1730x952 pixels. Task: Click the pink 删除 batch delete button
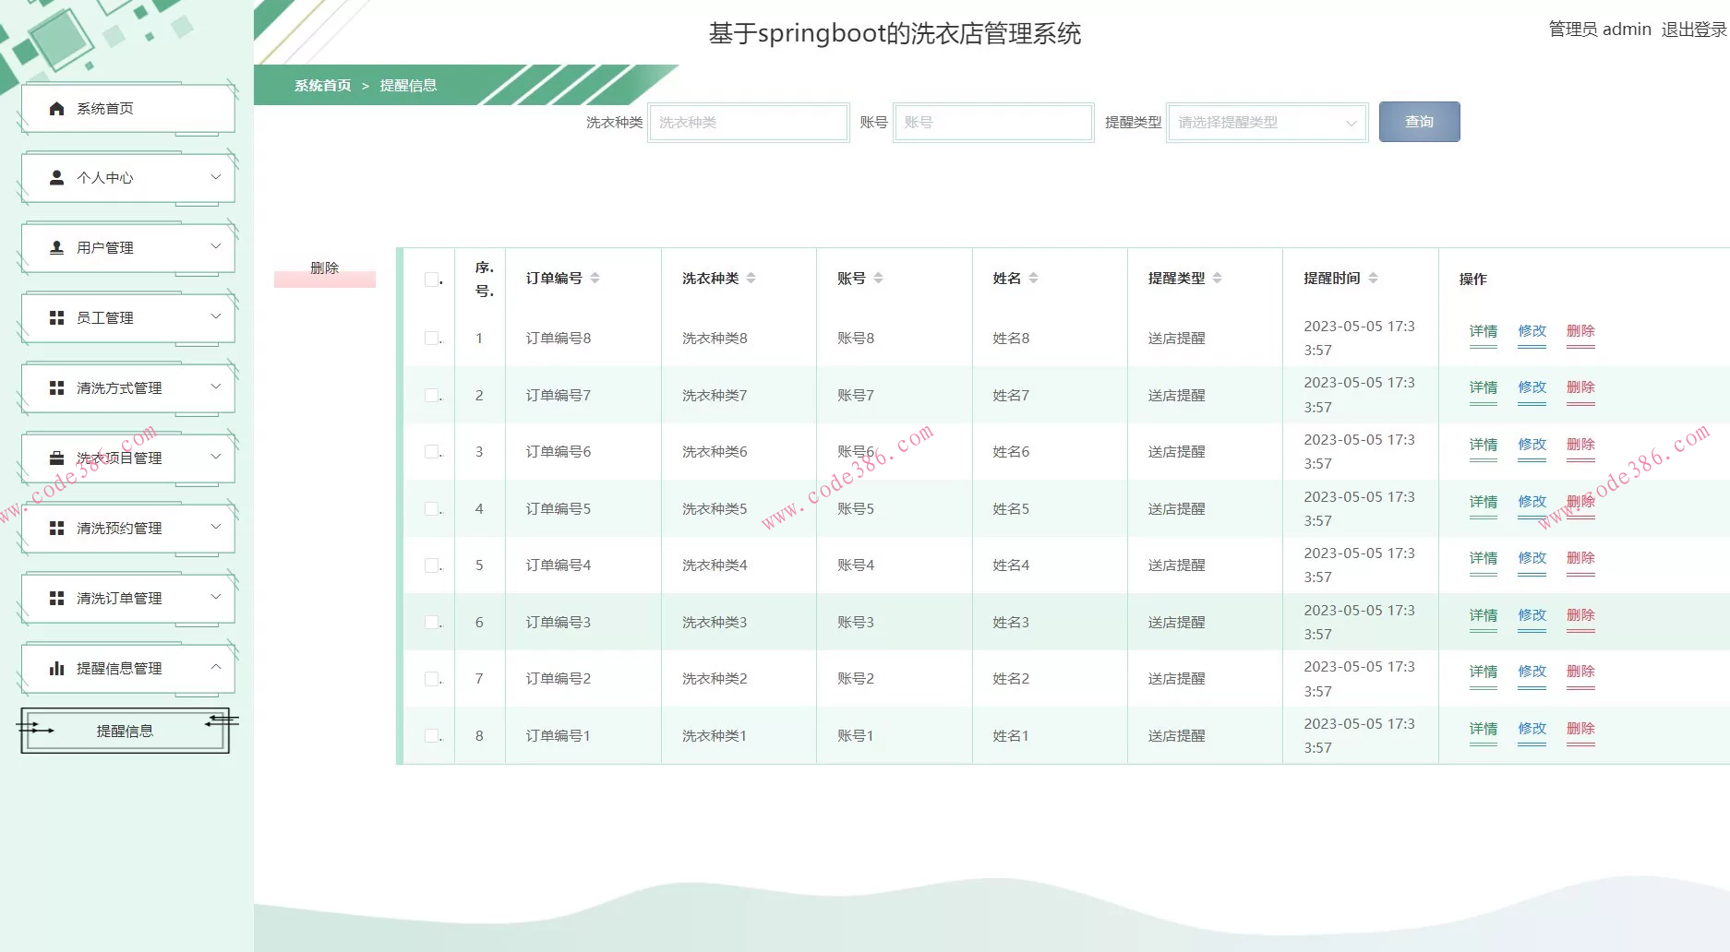(324, 269)
